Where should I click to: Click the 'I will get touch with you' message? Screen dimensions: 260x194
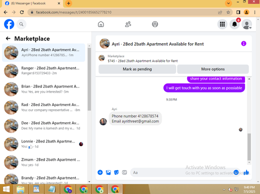[x=204, y=88]
